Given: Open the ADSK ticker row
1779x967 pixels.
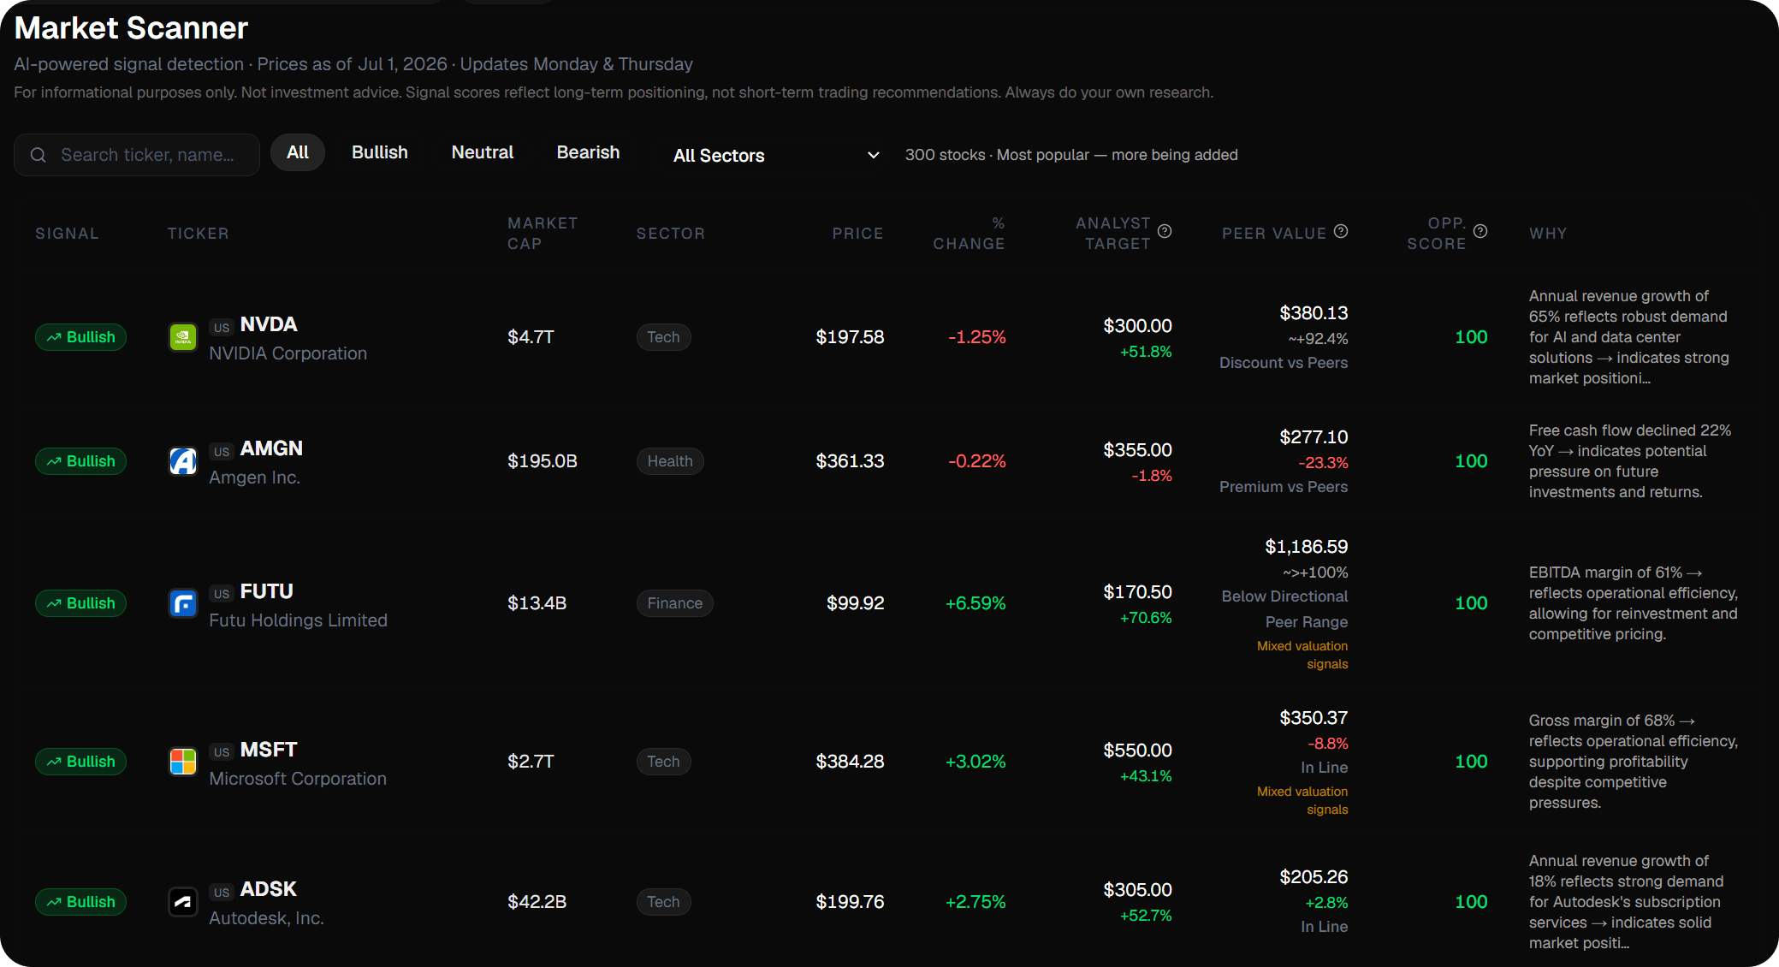Looking at the screenshot, I should [x=889, y=902].
